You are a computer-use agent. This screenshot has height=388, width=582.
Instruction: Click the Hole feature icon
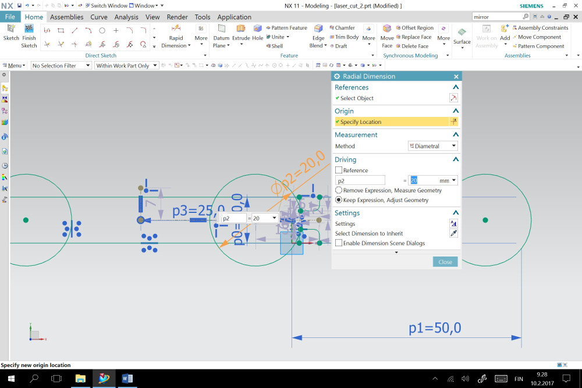(x=257, y=33)
